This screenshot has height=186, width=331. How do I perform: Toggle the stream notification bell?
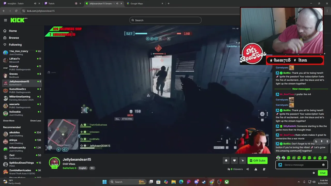[x=226, y=160]
